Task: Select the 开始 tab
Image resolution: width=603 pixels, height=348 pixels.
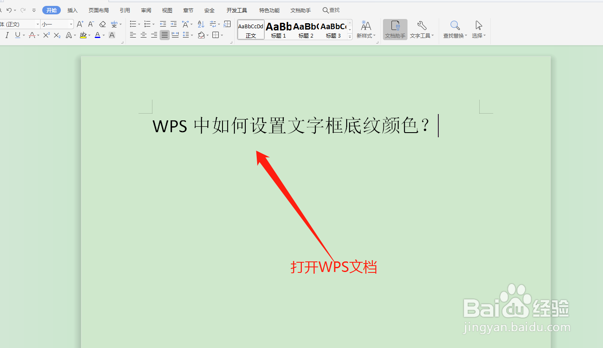Action: click(52, 10)
